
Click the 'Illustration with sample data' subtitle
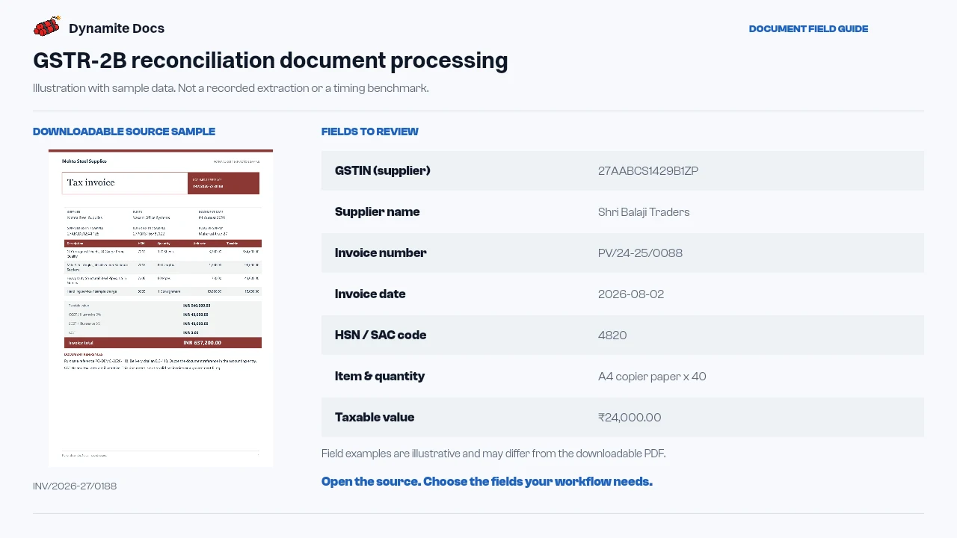coord(231,88)
